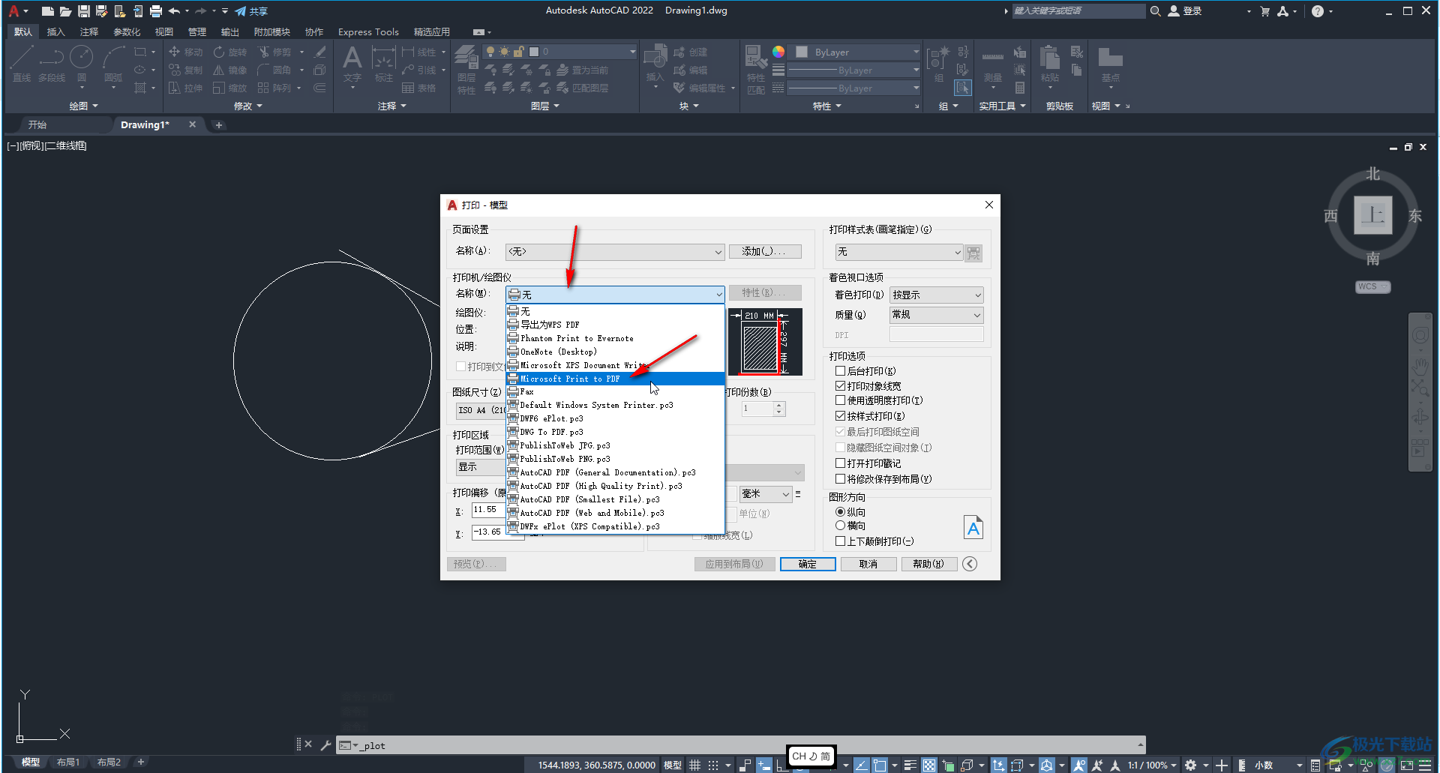Click the Share (共享) button
Image resolution: width=1440 pixels, height=773 pixels.
pyautogui.click(x=251, y=11)
